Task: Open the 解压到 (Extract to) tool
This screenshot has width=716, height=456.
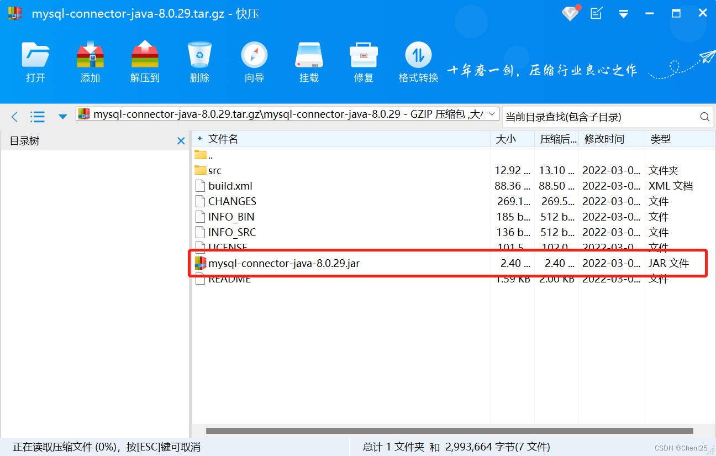Action: [x=145, y=61]
